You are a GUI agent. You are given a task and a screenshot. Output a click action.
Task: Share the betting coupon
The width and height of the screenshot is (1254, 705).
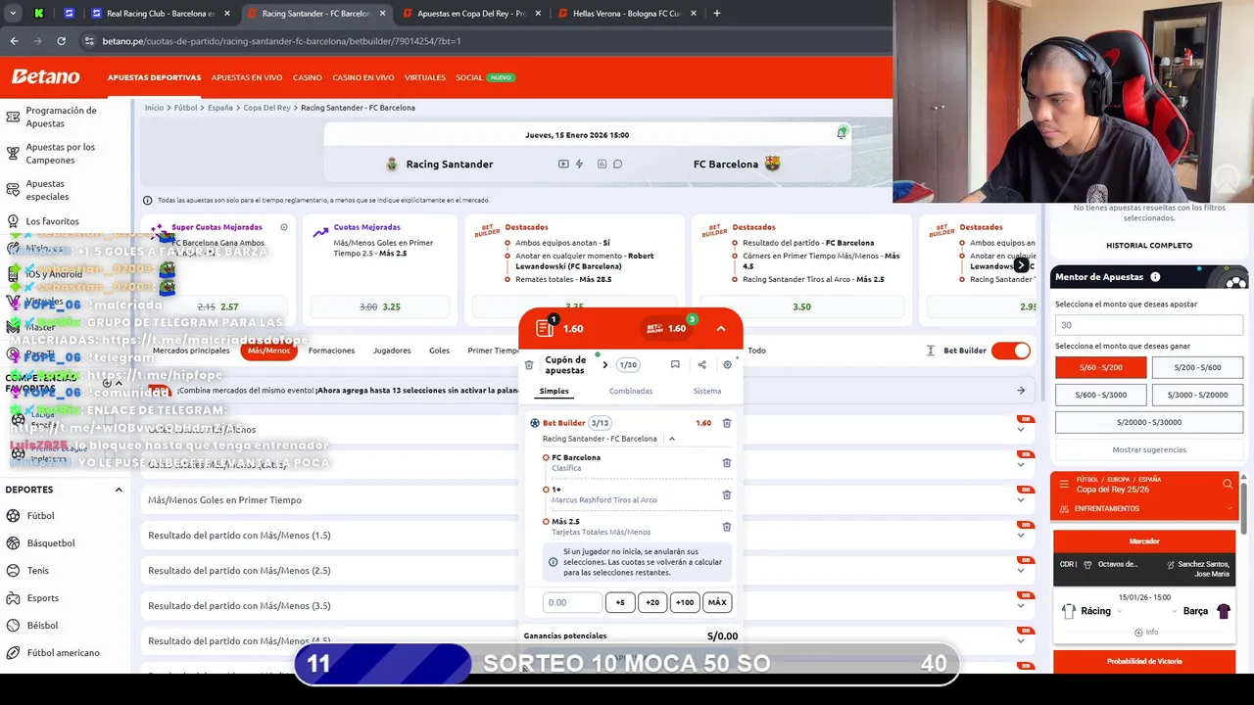(701, 364)
